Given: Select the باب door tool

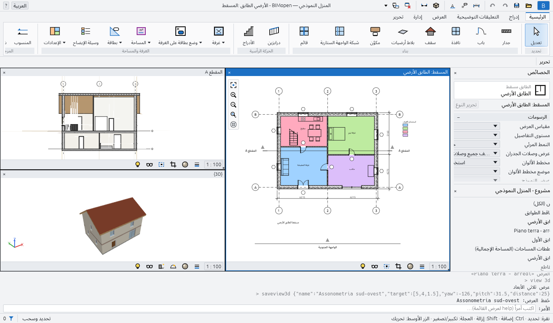Looking at the screenshot, I should (x=481, y=35).
